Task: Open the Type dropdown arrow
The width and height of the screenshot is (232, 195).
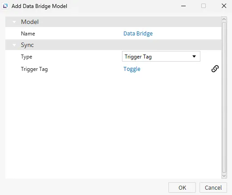Action: coord(194,56)
